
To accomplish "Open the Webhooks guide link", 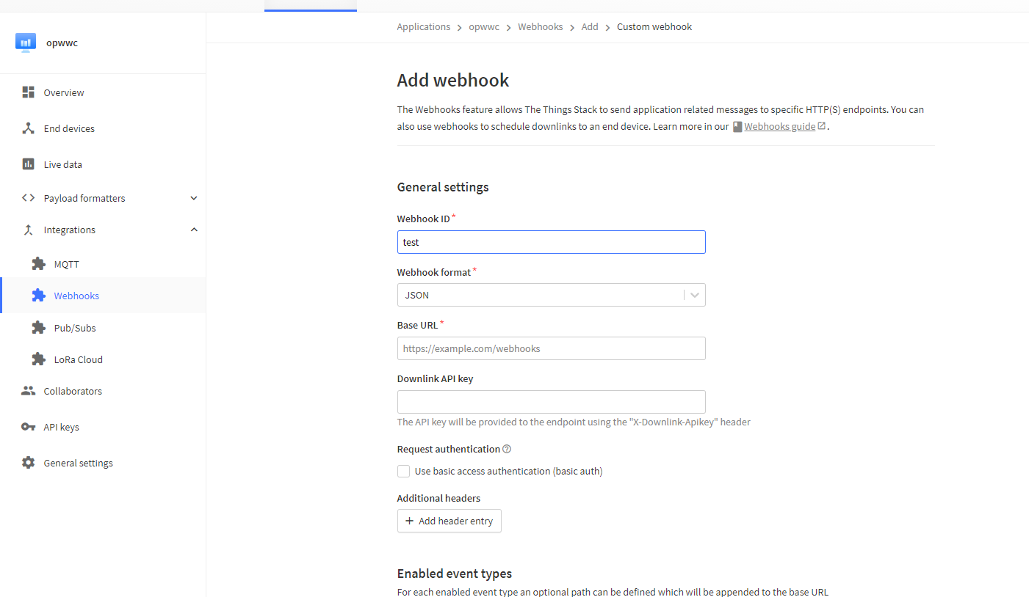I will [x=779, y=126].
